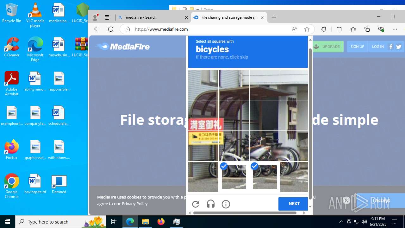Screen dimensions: 405x228
Task: Open Windows Start menu
Action: pos(8,222)
